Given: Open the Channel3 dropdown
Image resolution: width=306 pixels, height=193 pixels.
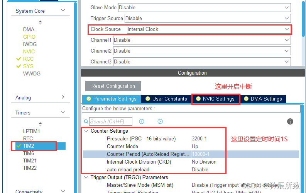Looking at the screenshot, I should [x=202, y=61].
